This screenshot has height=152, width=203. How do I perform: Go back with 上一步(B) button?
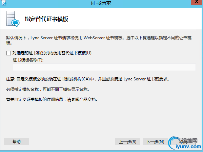127,142
